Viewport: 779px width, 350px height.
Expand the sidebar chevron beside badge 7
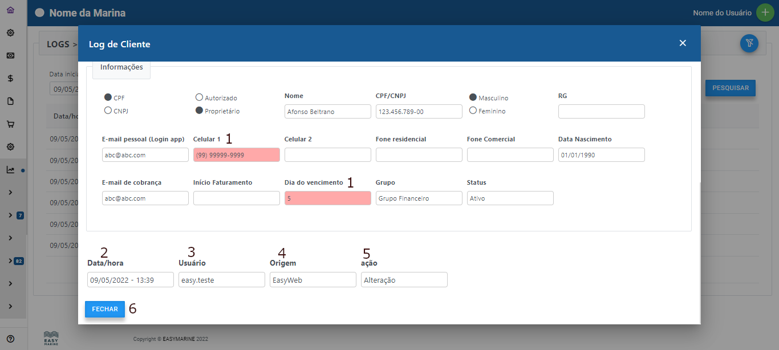[10, 215]
